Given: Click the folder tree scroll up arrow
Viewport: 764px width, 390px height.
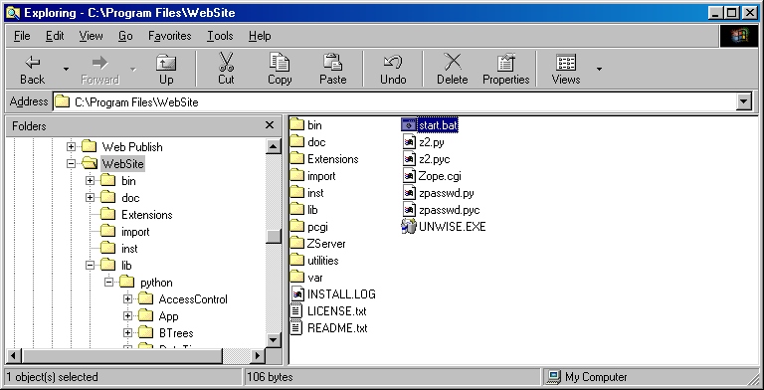Looking at the screenshot, I should tap(274, 146).
